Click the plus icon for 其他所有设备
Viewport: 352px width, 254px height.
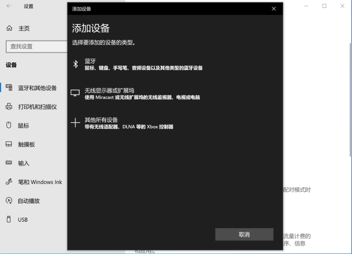click(75, 123)
